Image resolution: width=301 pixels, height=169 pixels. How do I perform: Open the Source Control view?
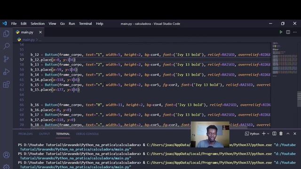click(x=6, y=59)
